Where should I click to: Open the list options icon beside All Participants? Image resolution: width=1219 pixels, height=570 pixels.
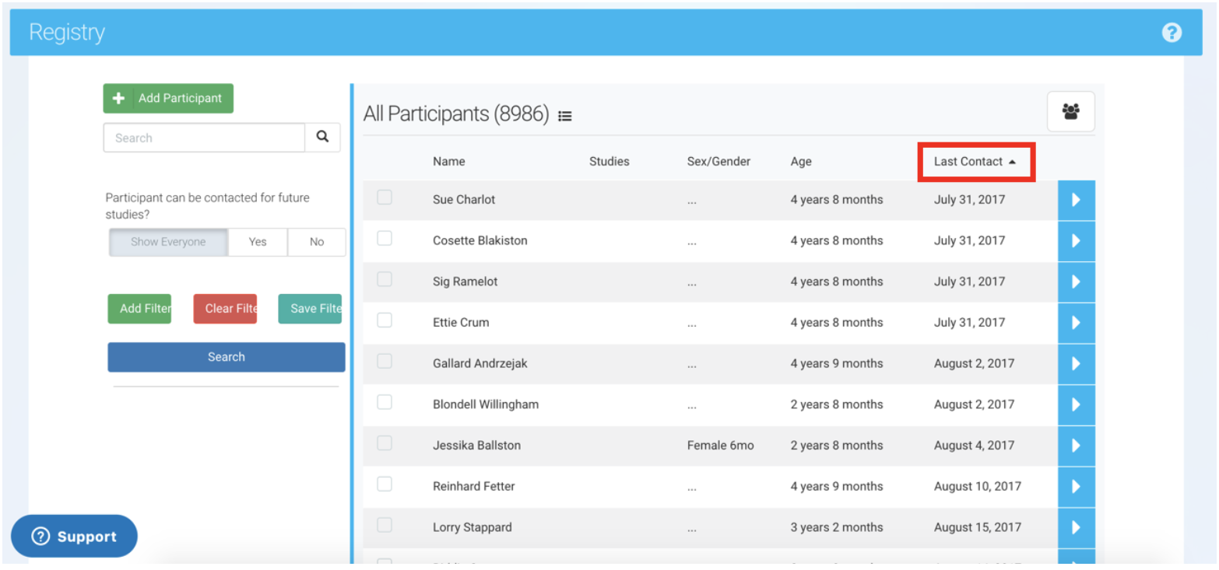565,116
